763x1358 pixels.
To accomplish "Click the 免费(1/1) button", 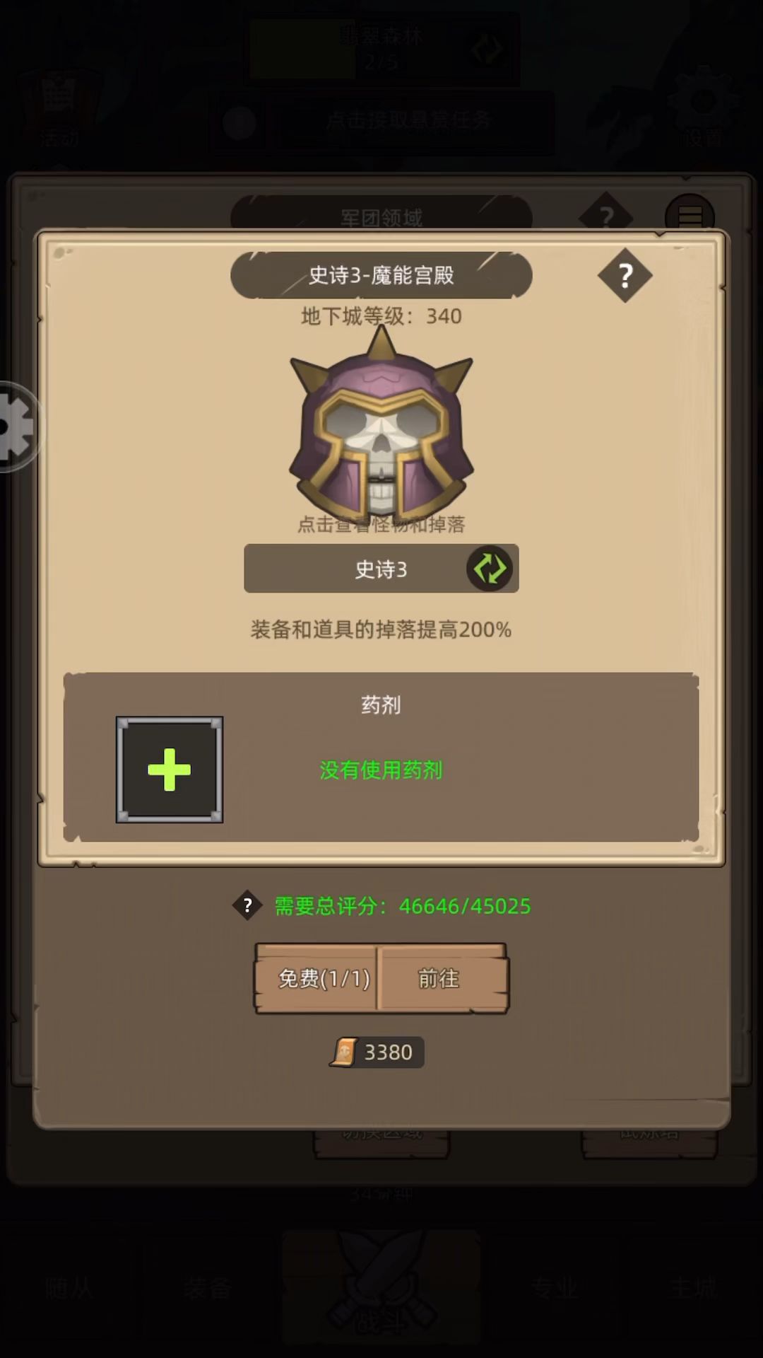I will (317, 978).
